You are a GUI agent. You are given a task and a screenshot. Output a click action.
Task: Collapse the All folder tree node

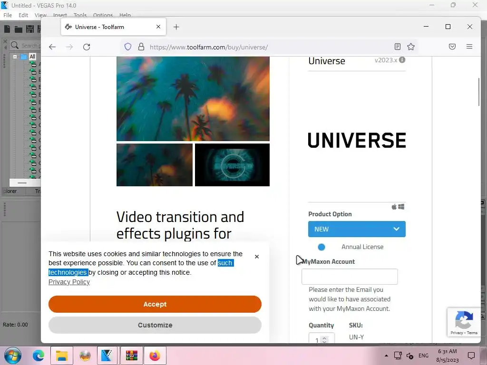click(x=15, y=57)
